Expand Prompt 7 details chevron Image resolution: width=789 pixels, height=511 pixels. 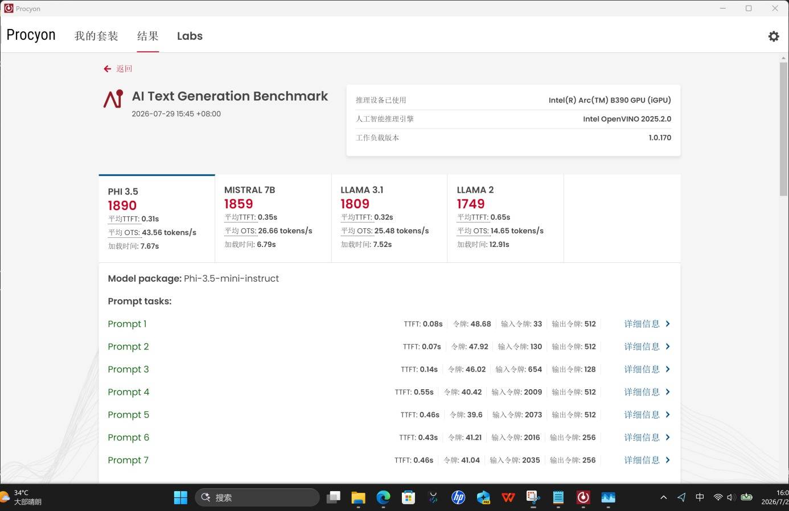(x=668, y=460)
